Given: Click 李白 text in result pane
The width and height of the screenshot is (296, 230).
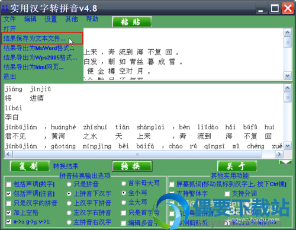Looking at the screenshot, I should [12, 117].
